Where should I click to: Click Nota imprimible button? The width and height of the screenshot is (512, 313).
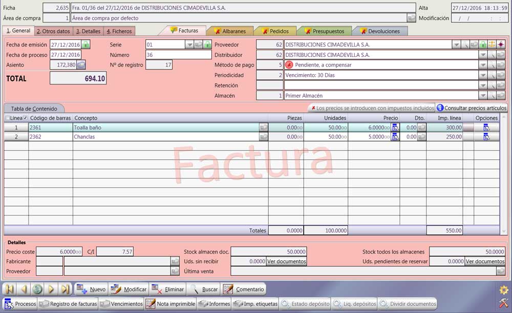point(170,304)
